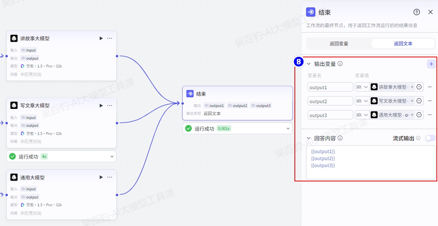The width and height of the screenshot is (438, 226).
Task: Open more options for 写文章大模型 node
Action: click(109, 105)
